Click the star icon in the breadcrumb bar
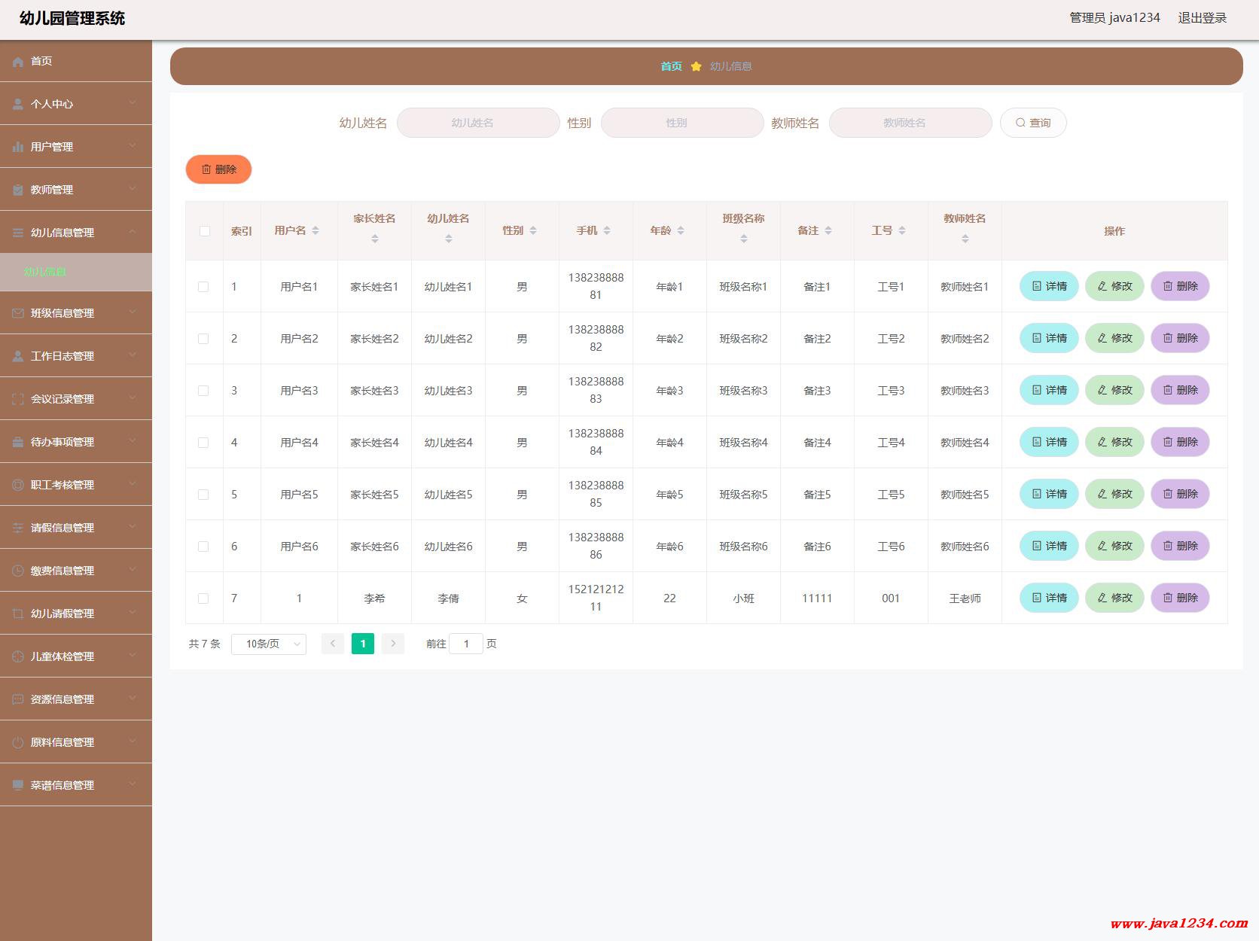 coord(696,66)
